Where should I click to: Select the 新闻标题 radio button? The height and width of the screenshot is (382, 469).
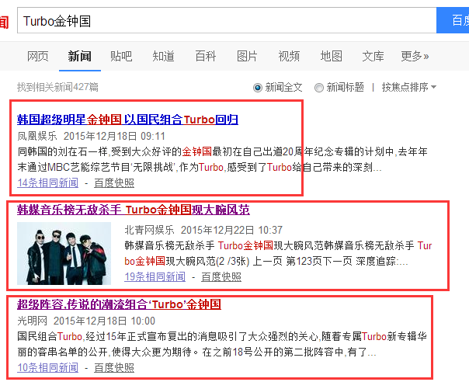point(319,88)
